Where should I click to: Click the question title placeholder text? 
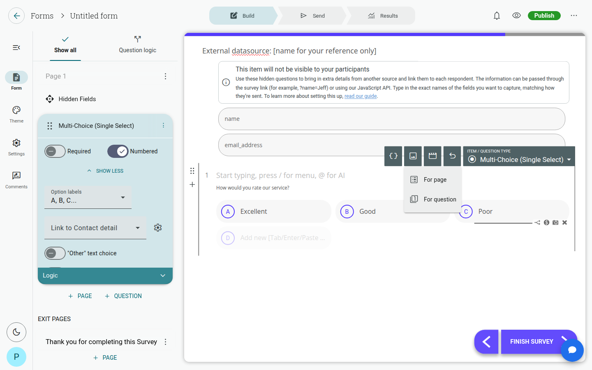(x=280, y=176)
